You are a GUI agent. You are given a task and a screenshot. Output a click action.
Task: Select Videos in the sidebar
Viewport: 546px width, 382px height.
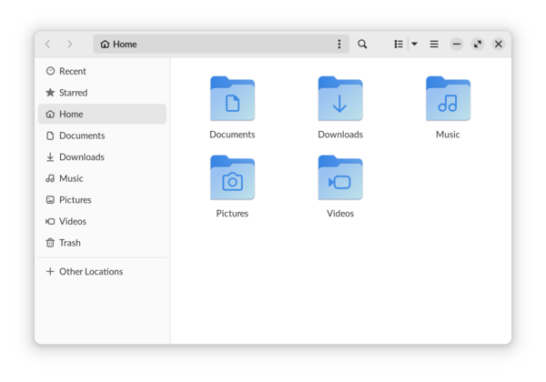(x=72, y=221)
